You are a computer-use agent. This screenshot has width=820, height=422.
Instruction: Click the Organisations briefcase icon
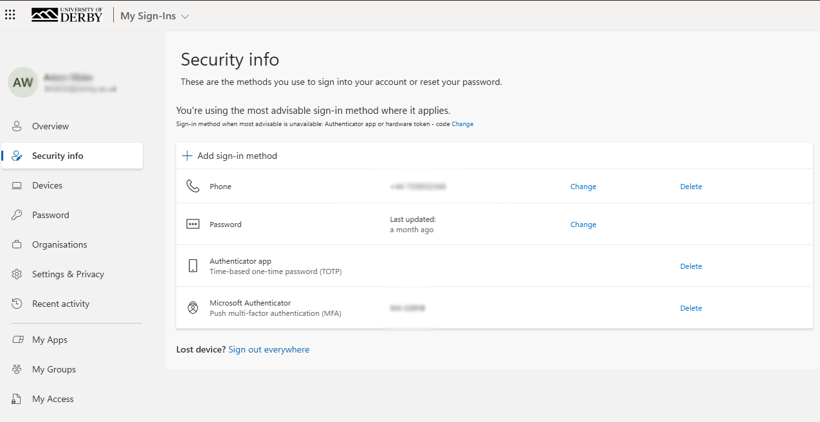click(x=17, y=244)
